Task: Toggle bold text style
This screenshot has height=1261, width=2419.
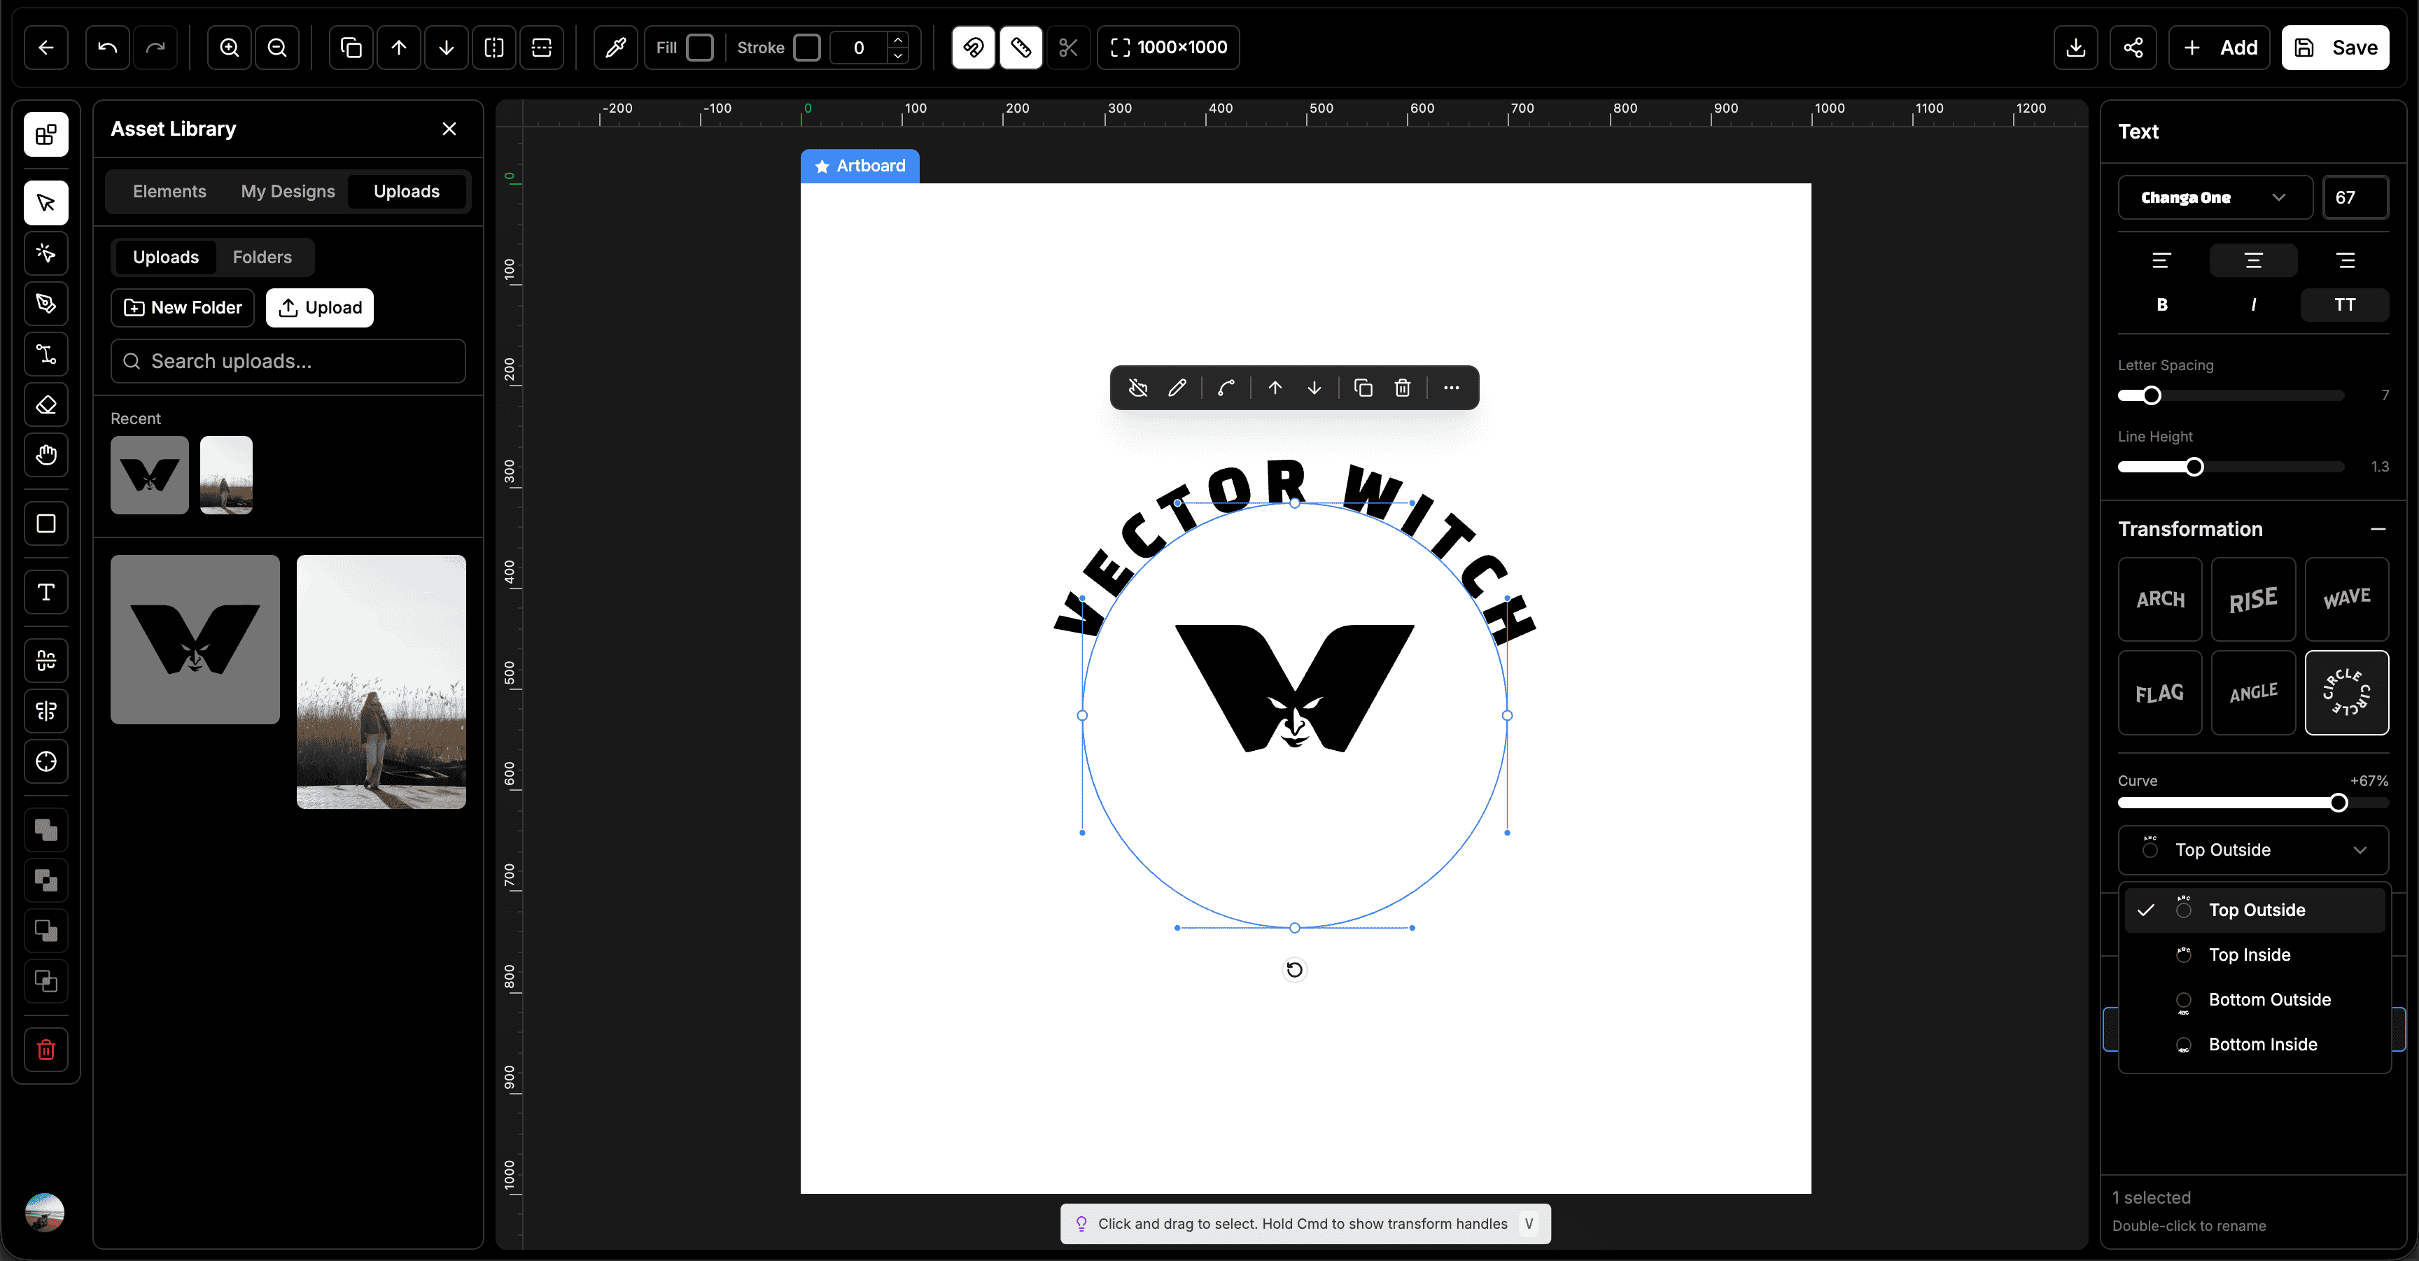Action: tap(2161, 305)
